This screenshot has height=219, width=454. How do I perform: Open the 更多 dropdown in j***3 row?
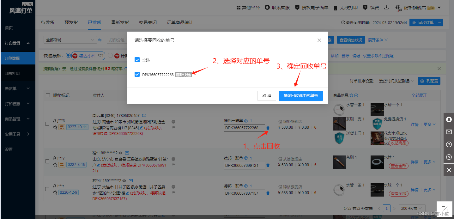click(430, 124)
